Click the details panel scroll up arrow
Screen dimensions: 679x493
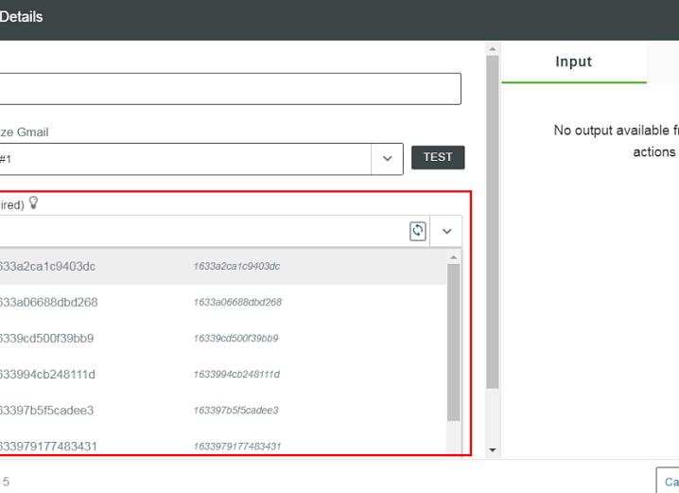pyautogui.click(x=492, y=48)
